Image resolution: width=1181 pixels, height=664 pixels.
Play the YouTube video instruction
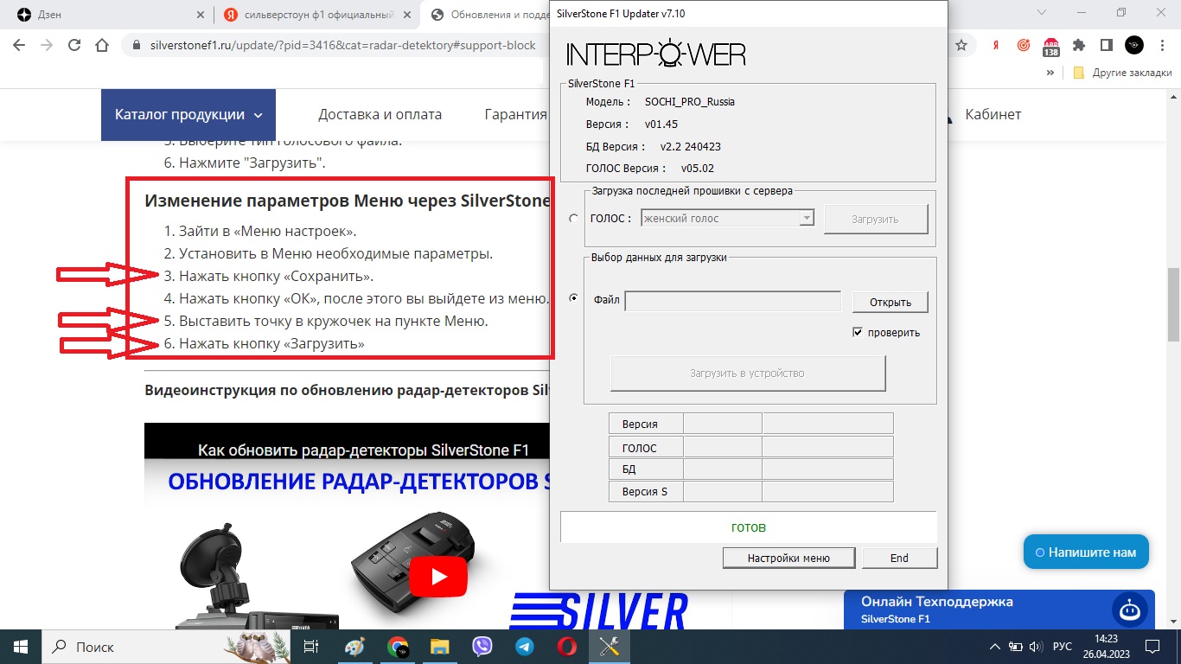click(x=438, y=576)
